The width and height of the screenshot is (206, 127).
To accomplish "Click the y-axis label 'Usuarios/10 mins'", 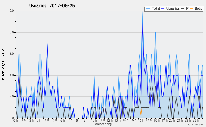I will (x=3, y=65).
